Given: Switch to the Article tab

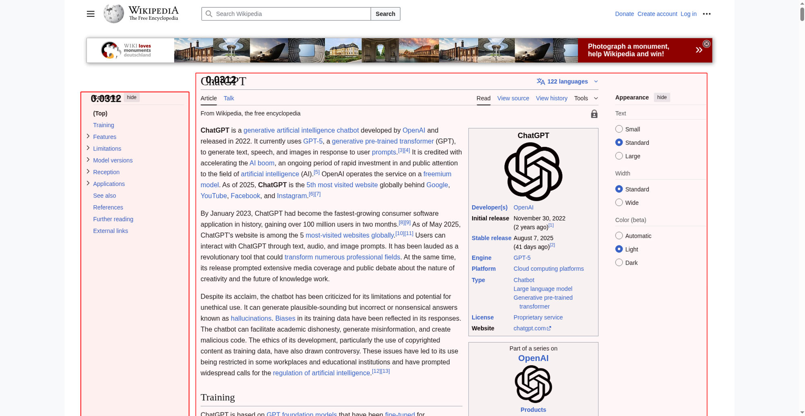Looking at the screenshot, I should [208, 98].
